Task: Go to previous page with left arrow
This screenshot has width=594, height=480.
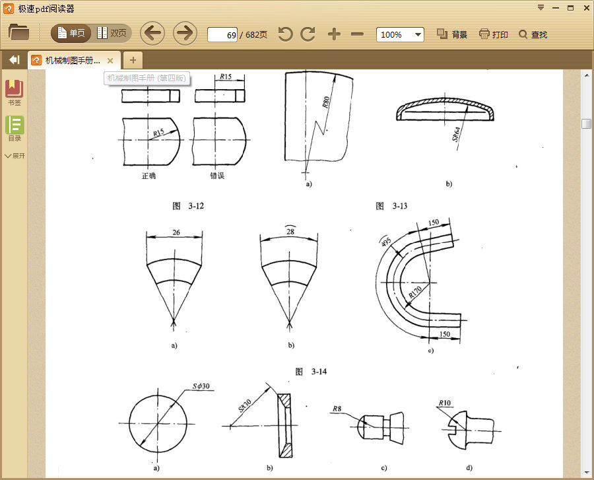Action: click(x=152, y=33)
